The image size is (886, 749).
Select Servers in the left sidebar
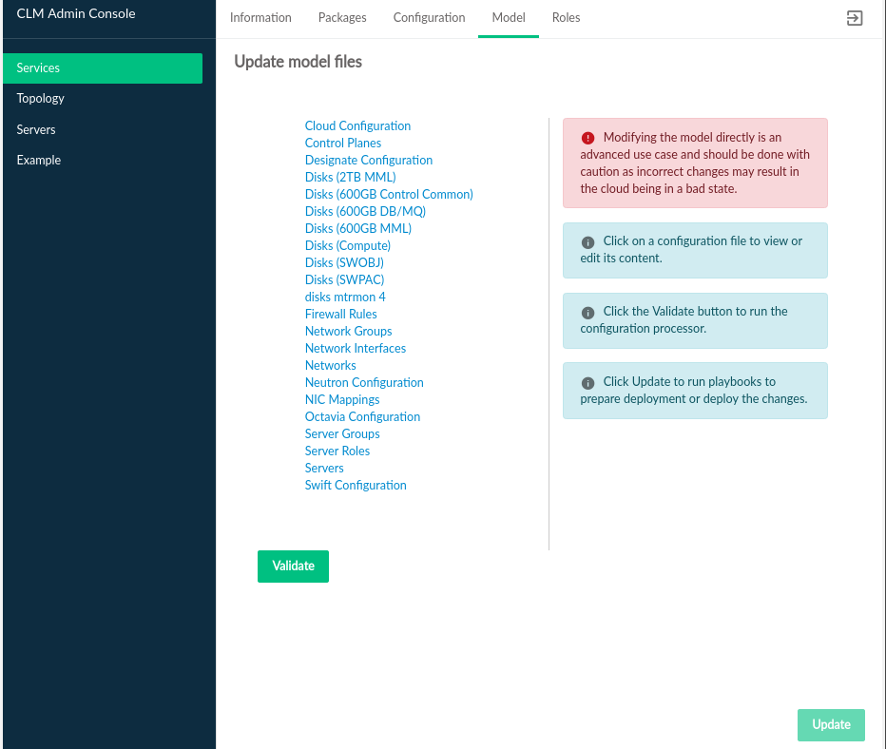(36, 129)
